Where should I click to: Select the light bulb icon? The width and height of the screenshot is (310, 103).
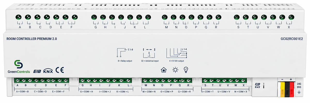tap(186, 70)
